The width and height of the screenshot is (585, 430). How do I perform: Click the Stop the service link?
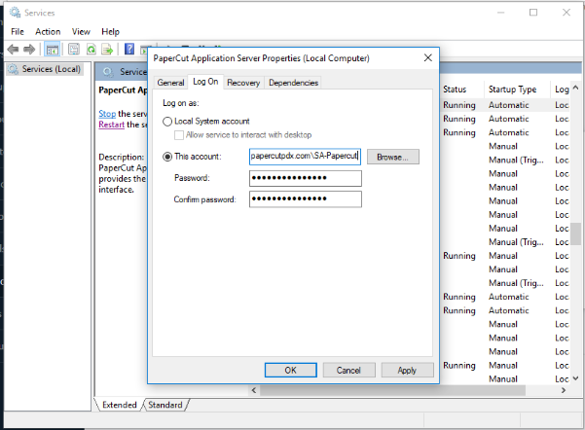(x=107, y=114)
